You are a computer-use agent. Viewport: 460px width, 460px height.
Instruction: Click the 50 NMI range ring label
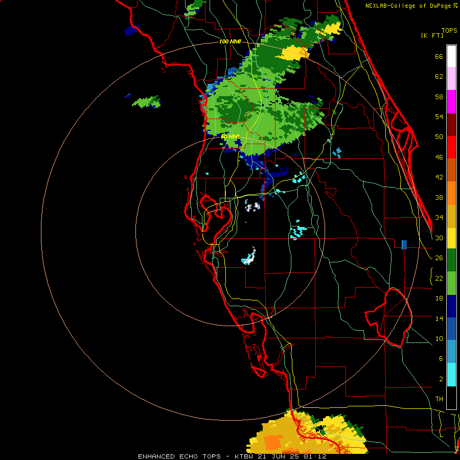(x=230, y=136)
